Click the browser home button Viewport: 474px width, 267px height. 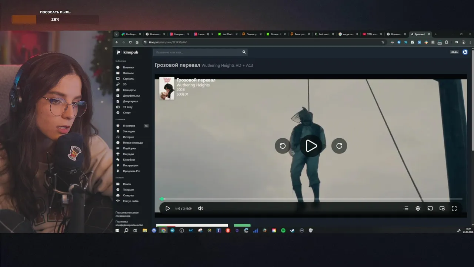(137, 42)
